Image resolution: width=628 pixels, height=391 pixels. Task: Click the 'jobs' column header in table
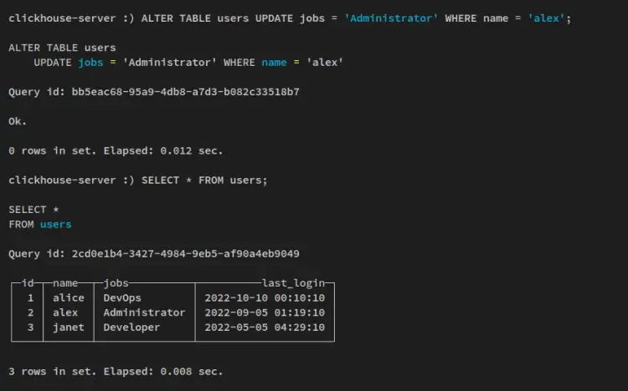(x=115, y=283)
